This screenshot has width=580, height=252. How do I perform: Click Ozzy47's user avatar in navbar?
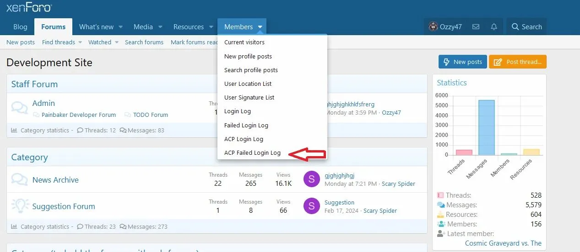(433, 27)
